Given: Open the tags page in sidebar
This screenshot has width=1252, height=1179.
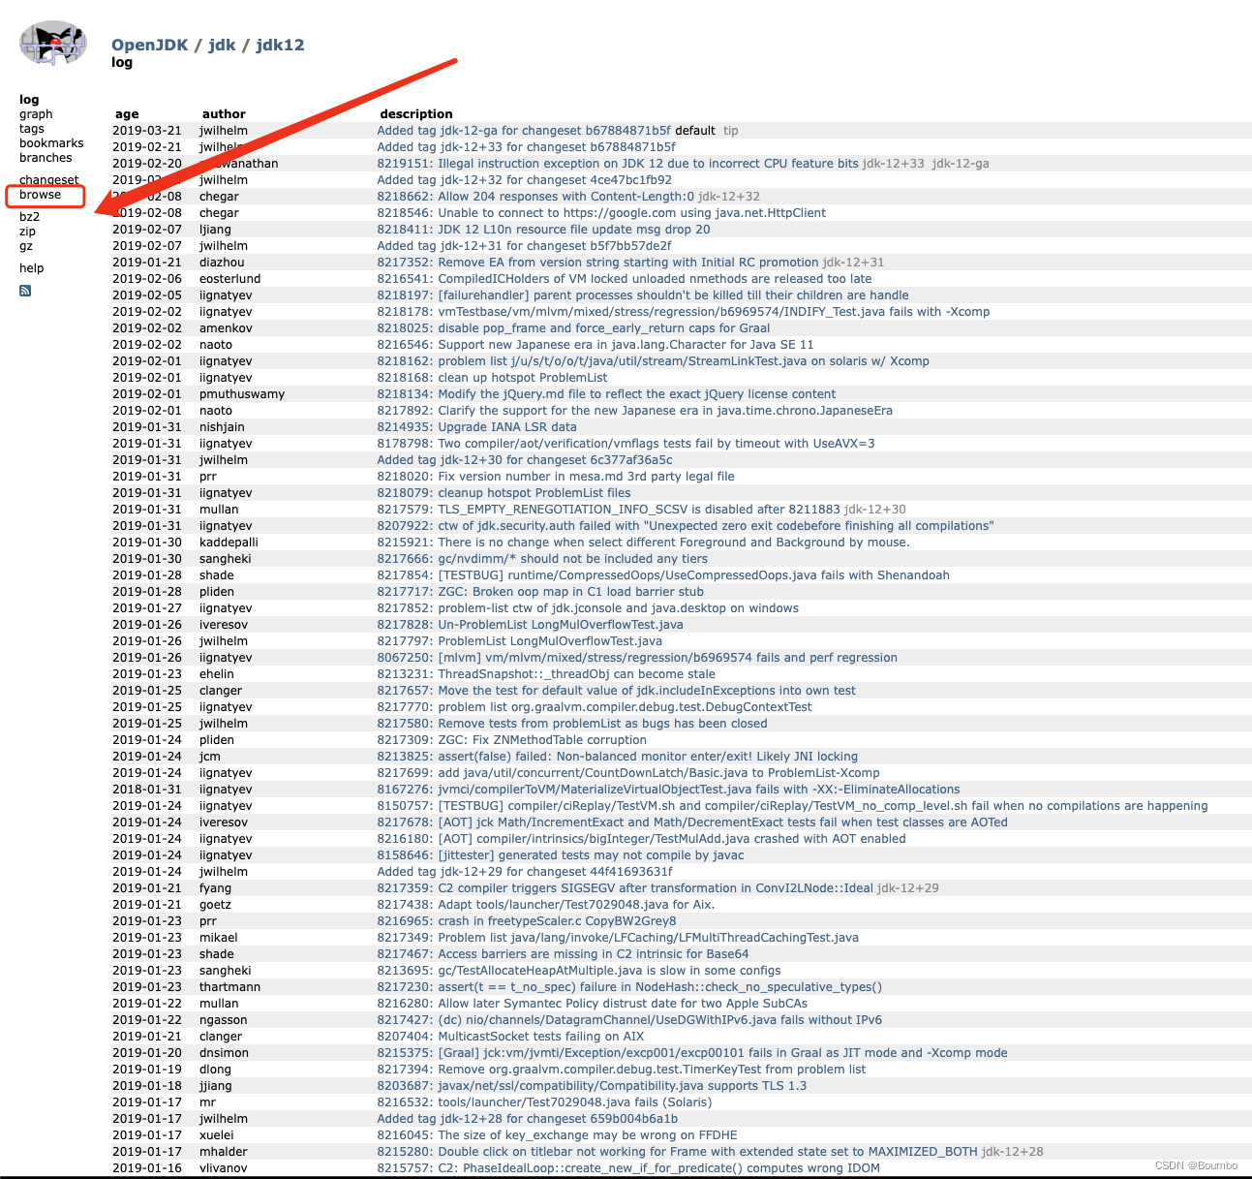Looking at the screenshot, I should [x=32, y=129].
